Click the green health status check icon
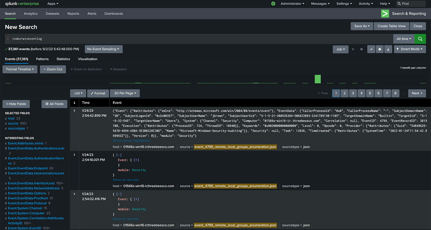 [273, 4]
